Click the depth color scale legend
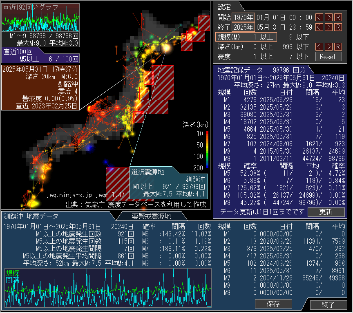Image resolution: width=353 pixels, height=313 pixels. (207, 150)
